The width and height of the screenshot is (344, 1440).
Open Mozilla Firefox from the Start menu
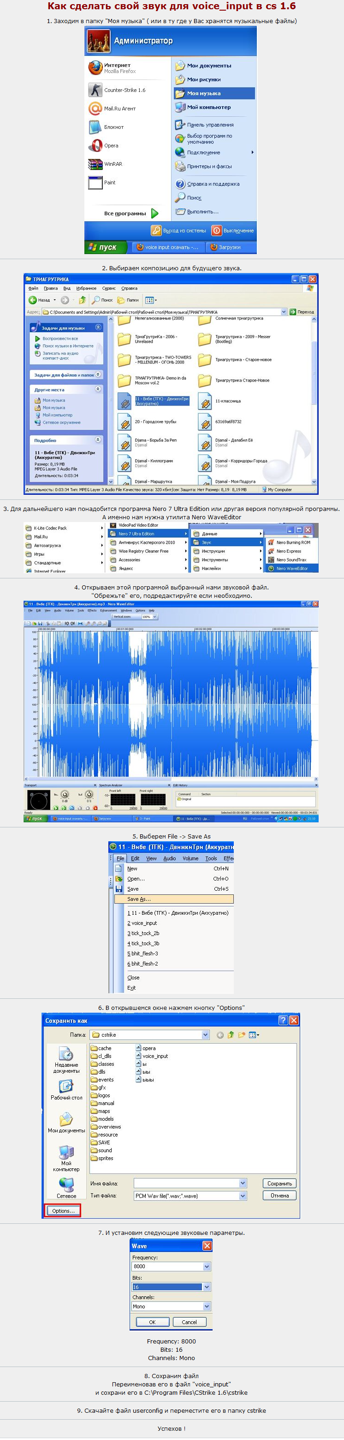tap(113, 67)
